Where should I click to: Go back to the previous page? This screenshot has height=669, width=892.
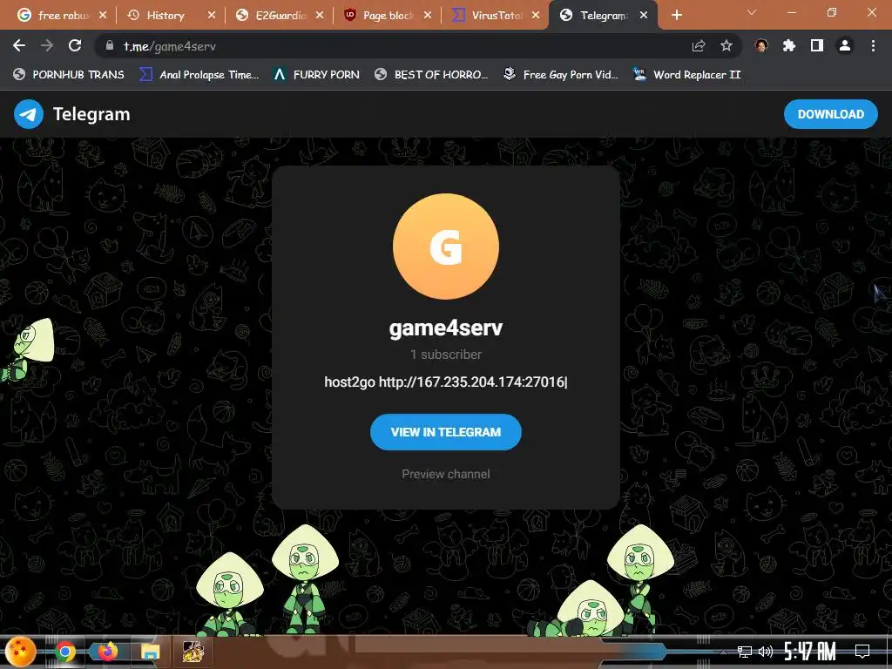(x=19, y=46)
